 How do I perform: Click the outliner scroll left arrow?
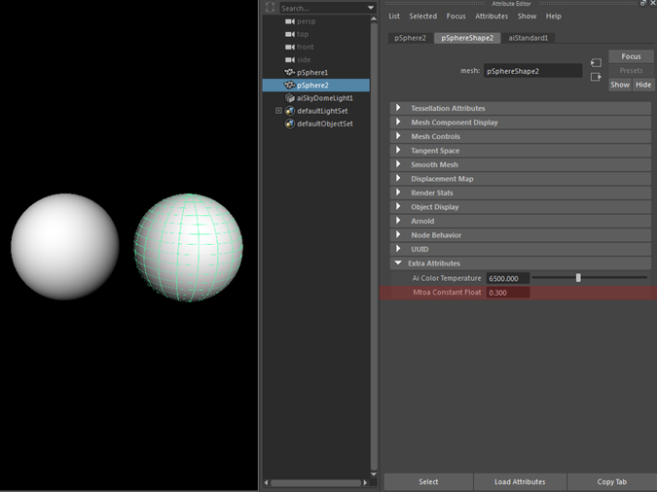266,483
